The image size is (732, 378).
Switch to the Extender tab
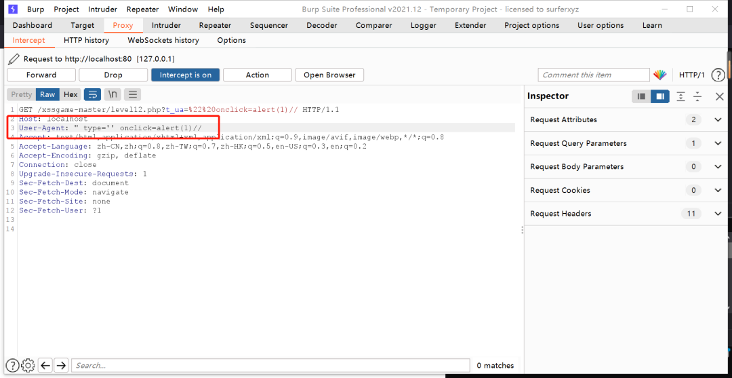pos(470,26)
